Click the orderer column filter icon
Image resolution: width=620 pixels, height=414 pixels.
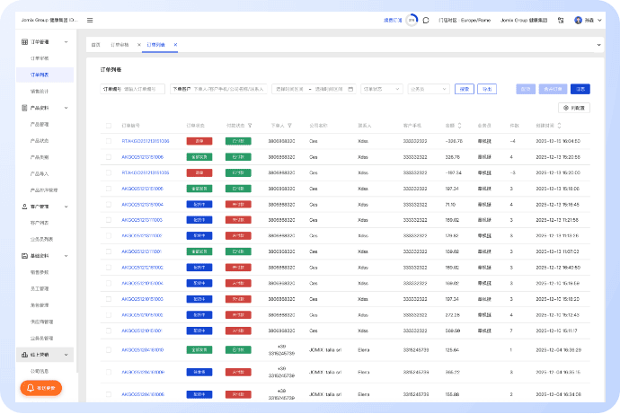pyautogui.click(x=289, y=125)
